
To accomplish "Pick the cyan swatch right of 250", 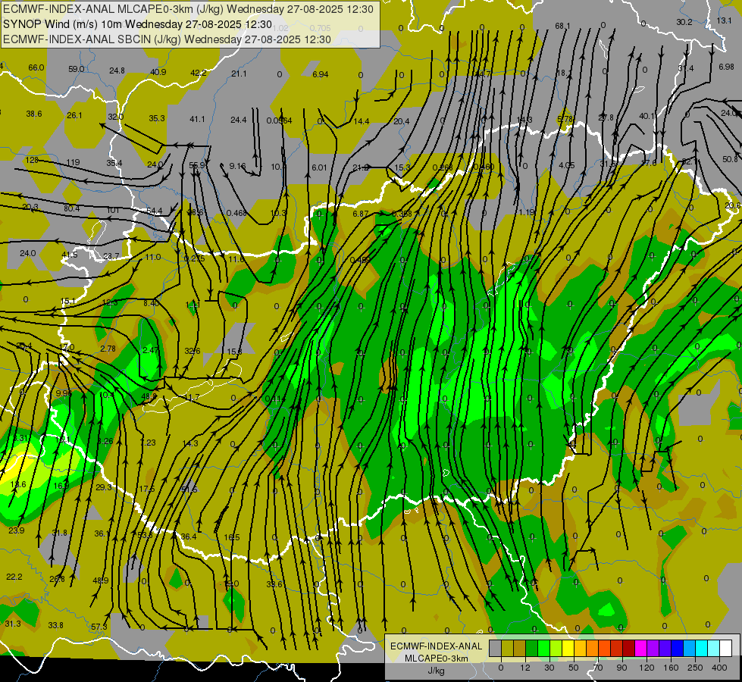I will tap(702, 648).
